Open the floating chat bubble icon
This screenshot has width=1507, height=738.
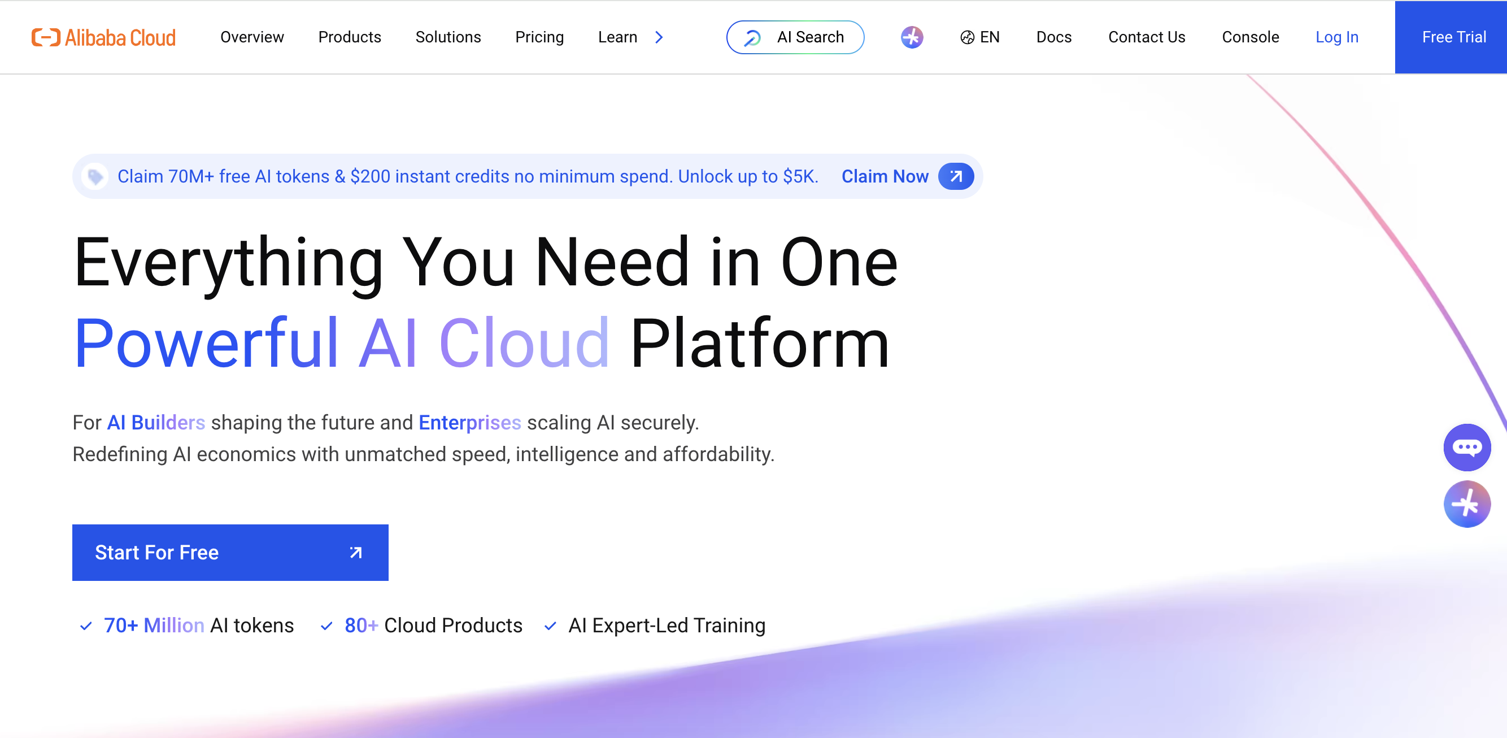pyautogui.click(x=1467, y=448)
